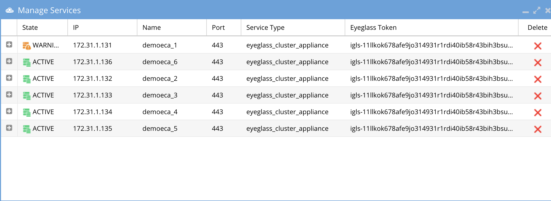This screenshot has width=551, height=201.
Task: Delete the demoeca_6 service
Action: pyautogui.click(x=538, y=62)
